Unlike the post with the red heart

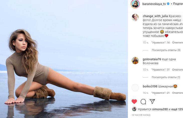click(134, 102)
